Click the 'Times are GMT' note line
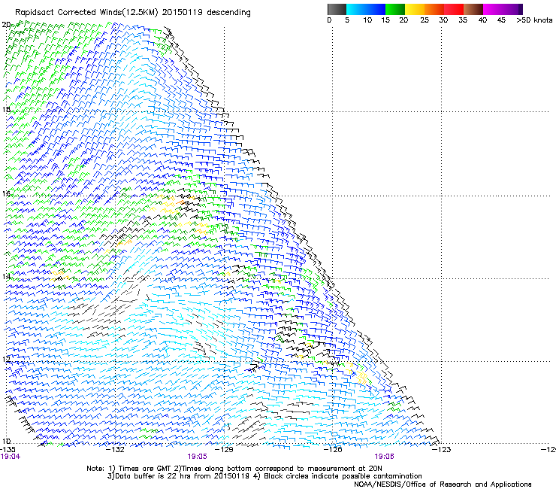Image resolution: width=556 pixels, height=489 pixels. [x=234, y=469]
